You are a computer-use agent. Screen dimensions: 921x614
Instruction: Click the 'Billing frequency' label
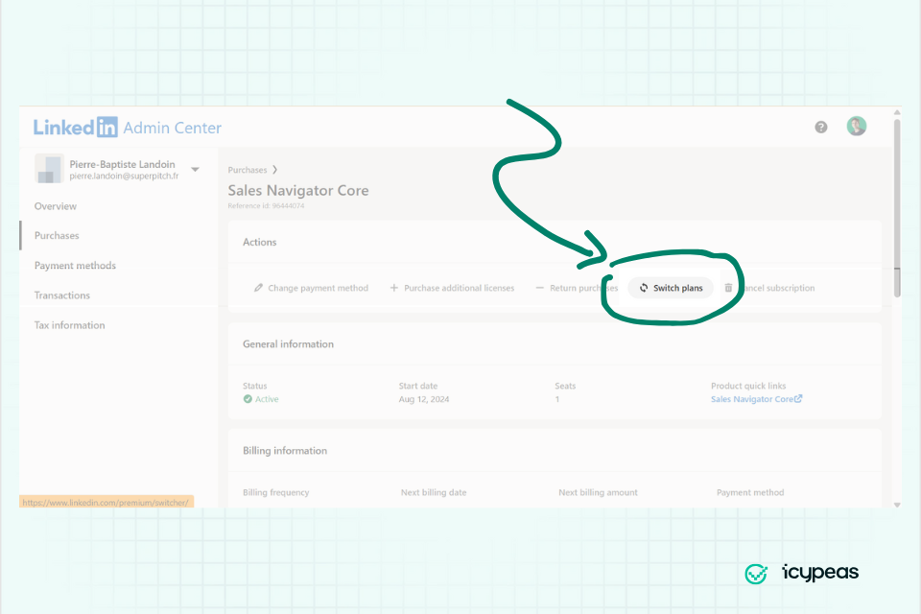[x=276, y=492]
